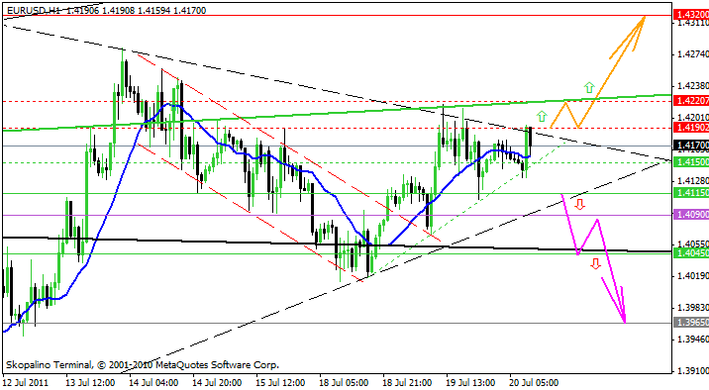
Task: Click the red 1.41902 price label
Action: tap(691, 128)
